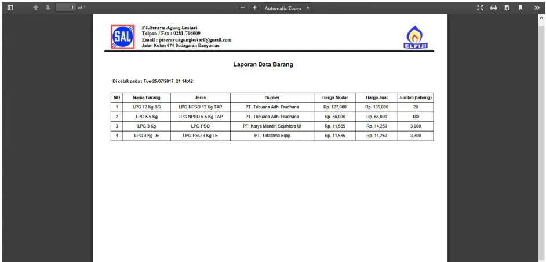Select the LPG 3 Kg TE name cell

[147, 136]
